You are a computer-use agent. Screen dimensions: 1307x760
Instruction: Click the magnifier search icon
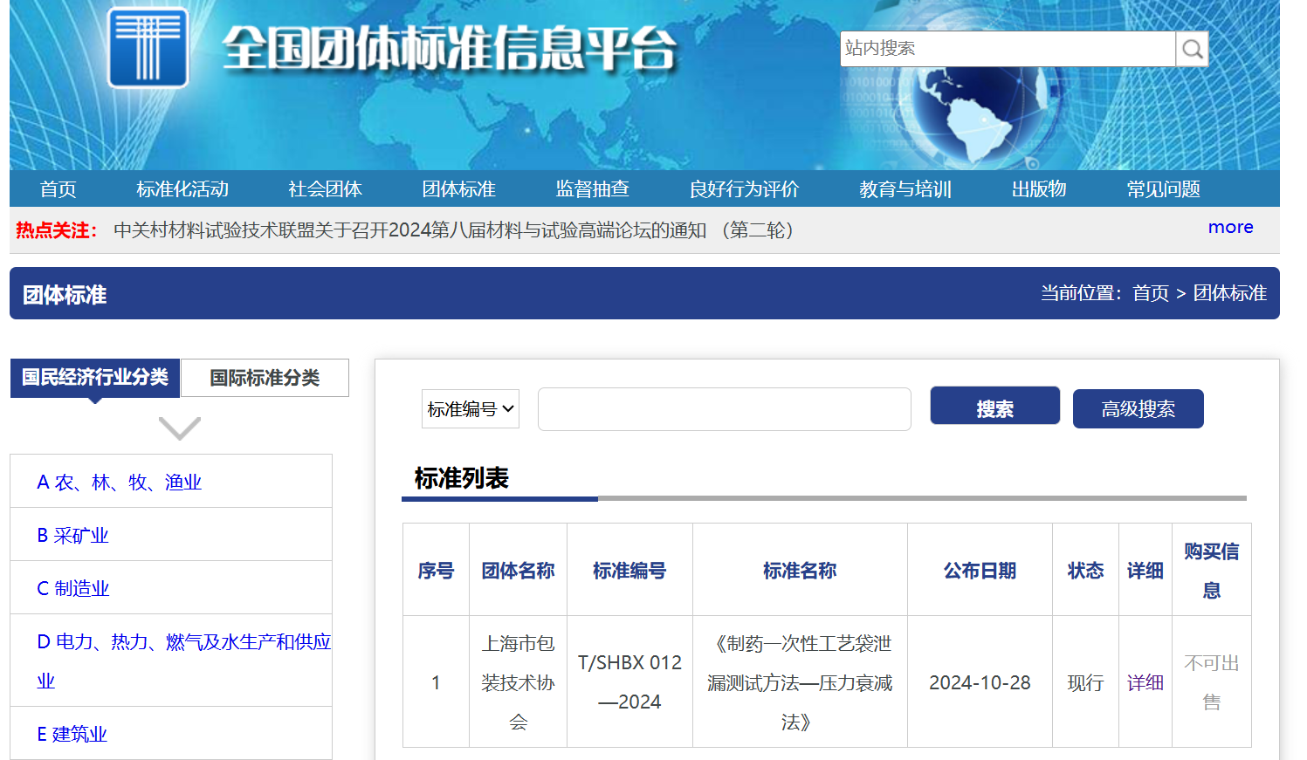(1192, 49)
